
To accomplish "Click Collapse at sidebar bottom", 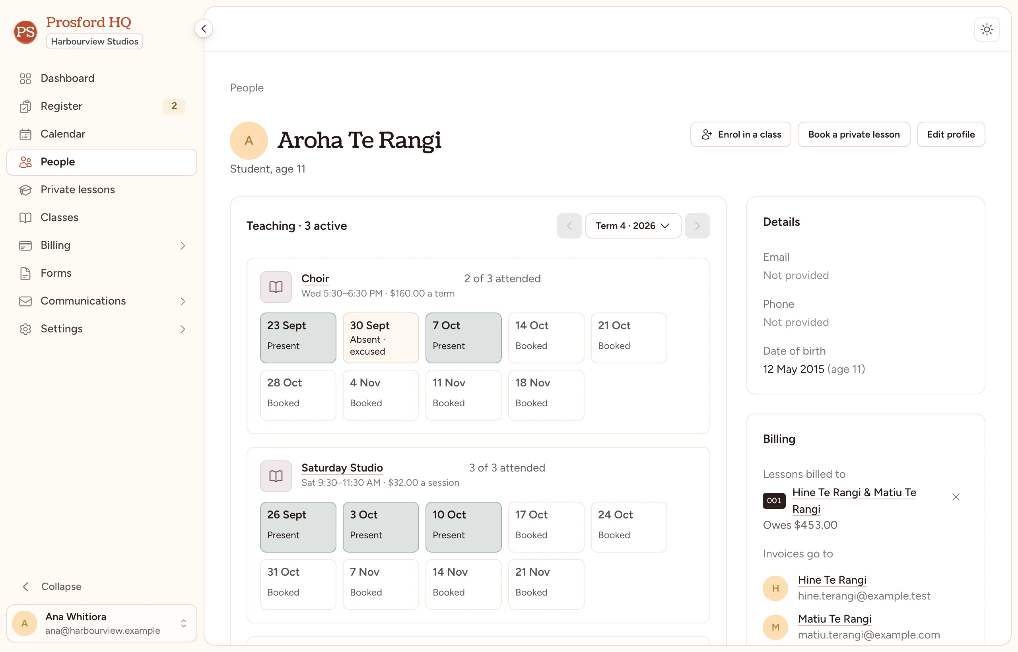I will (x=52, y=586).
